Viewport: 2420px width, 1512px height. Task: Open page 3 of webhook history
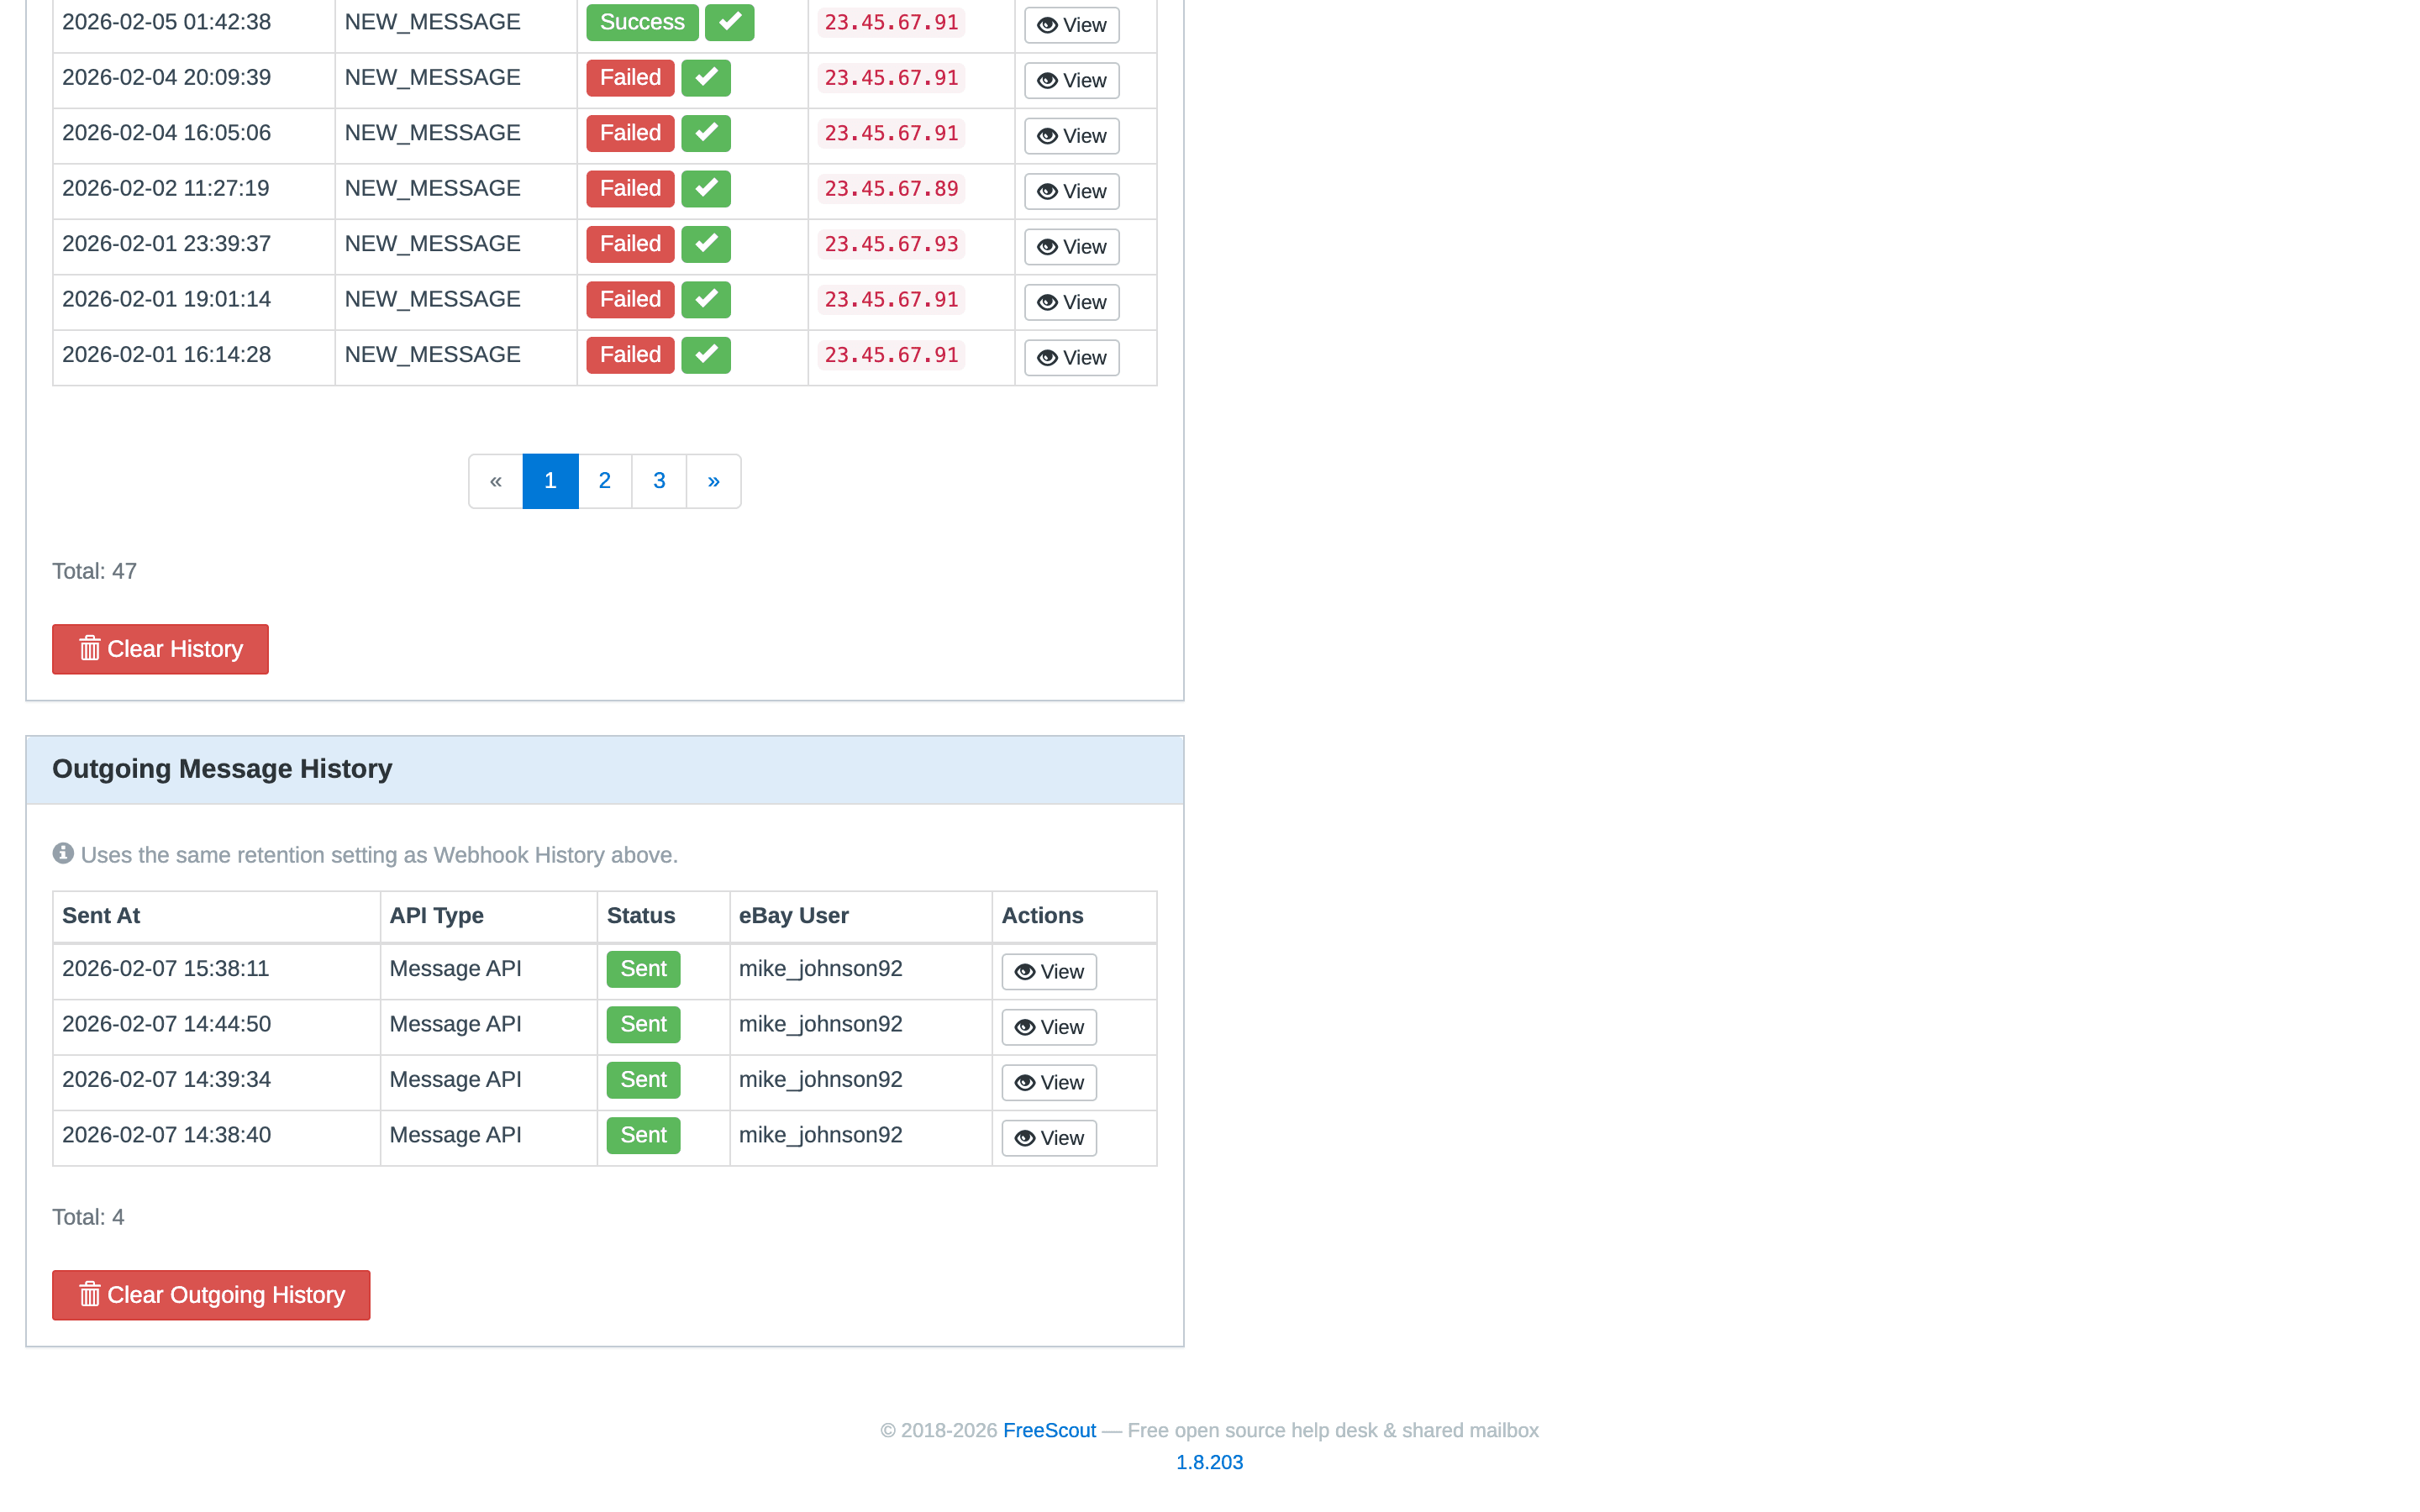click(x=659, y=480)
